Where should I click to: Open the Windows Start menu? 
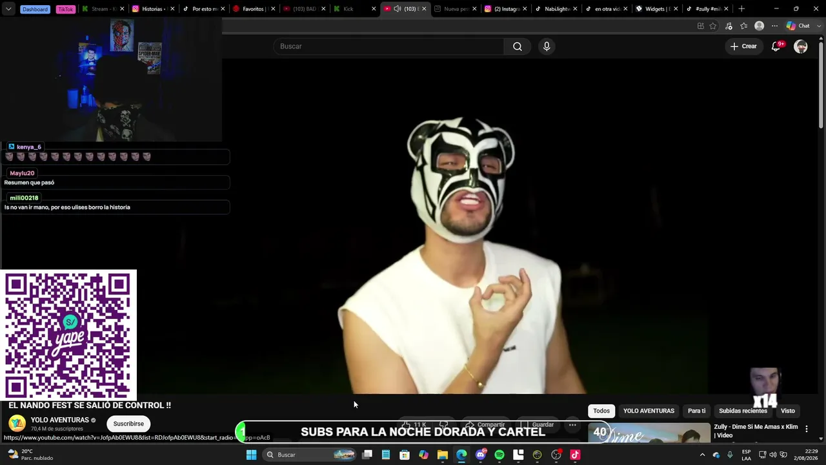(252, 455)
